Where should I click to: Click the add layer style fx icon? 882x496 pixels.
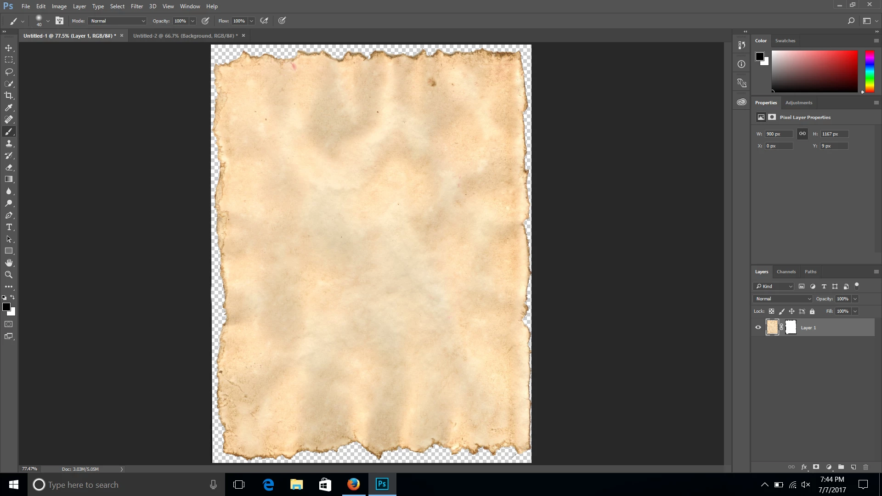pyautogui.click(x=804, y=467)
